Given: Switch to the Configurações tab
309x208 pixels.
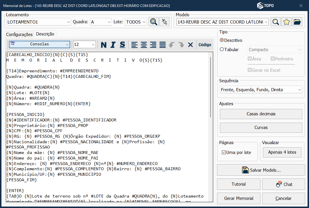Looking at the screenshot, I should point(19,34).
